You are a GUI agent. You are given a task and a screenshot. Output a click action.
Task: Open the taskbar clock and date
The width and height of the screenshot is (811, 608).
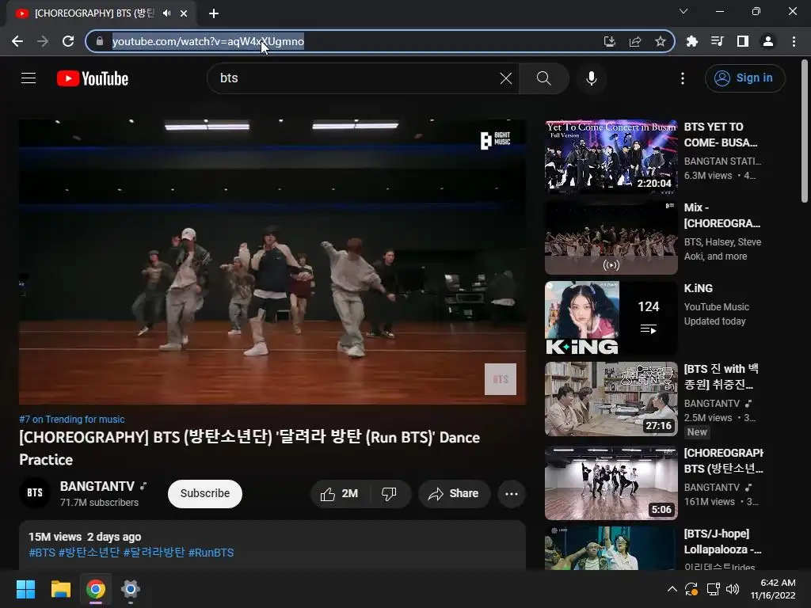tap(773, 589)
